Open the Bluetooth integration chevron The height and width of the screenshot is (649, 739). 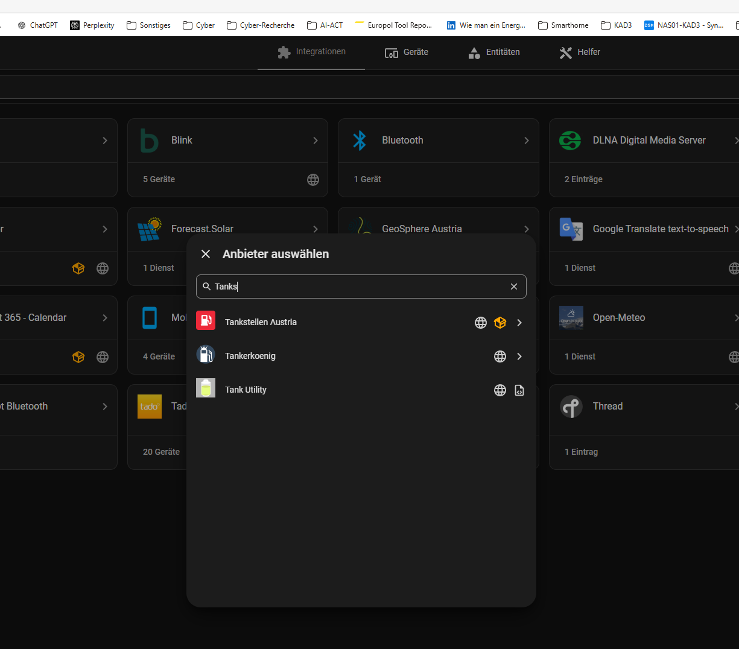pos(527,141)
